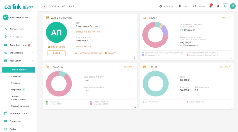Open the three-dot menu beside Личный кабинет
This screenshot has width=238, height=132.
tap(45, 6)
